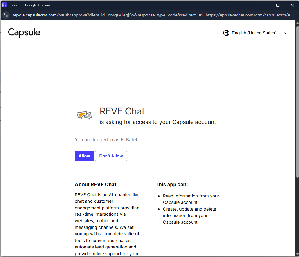Close the Capsule authorization window
Image resolution: width=299 pixels, height=257 pixels.
(292, 5)
